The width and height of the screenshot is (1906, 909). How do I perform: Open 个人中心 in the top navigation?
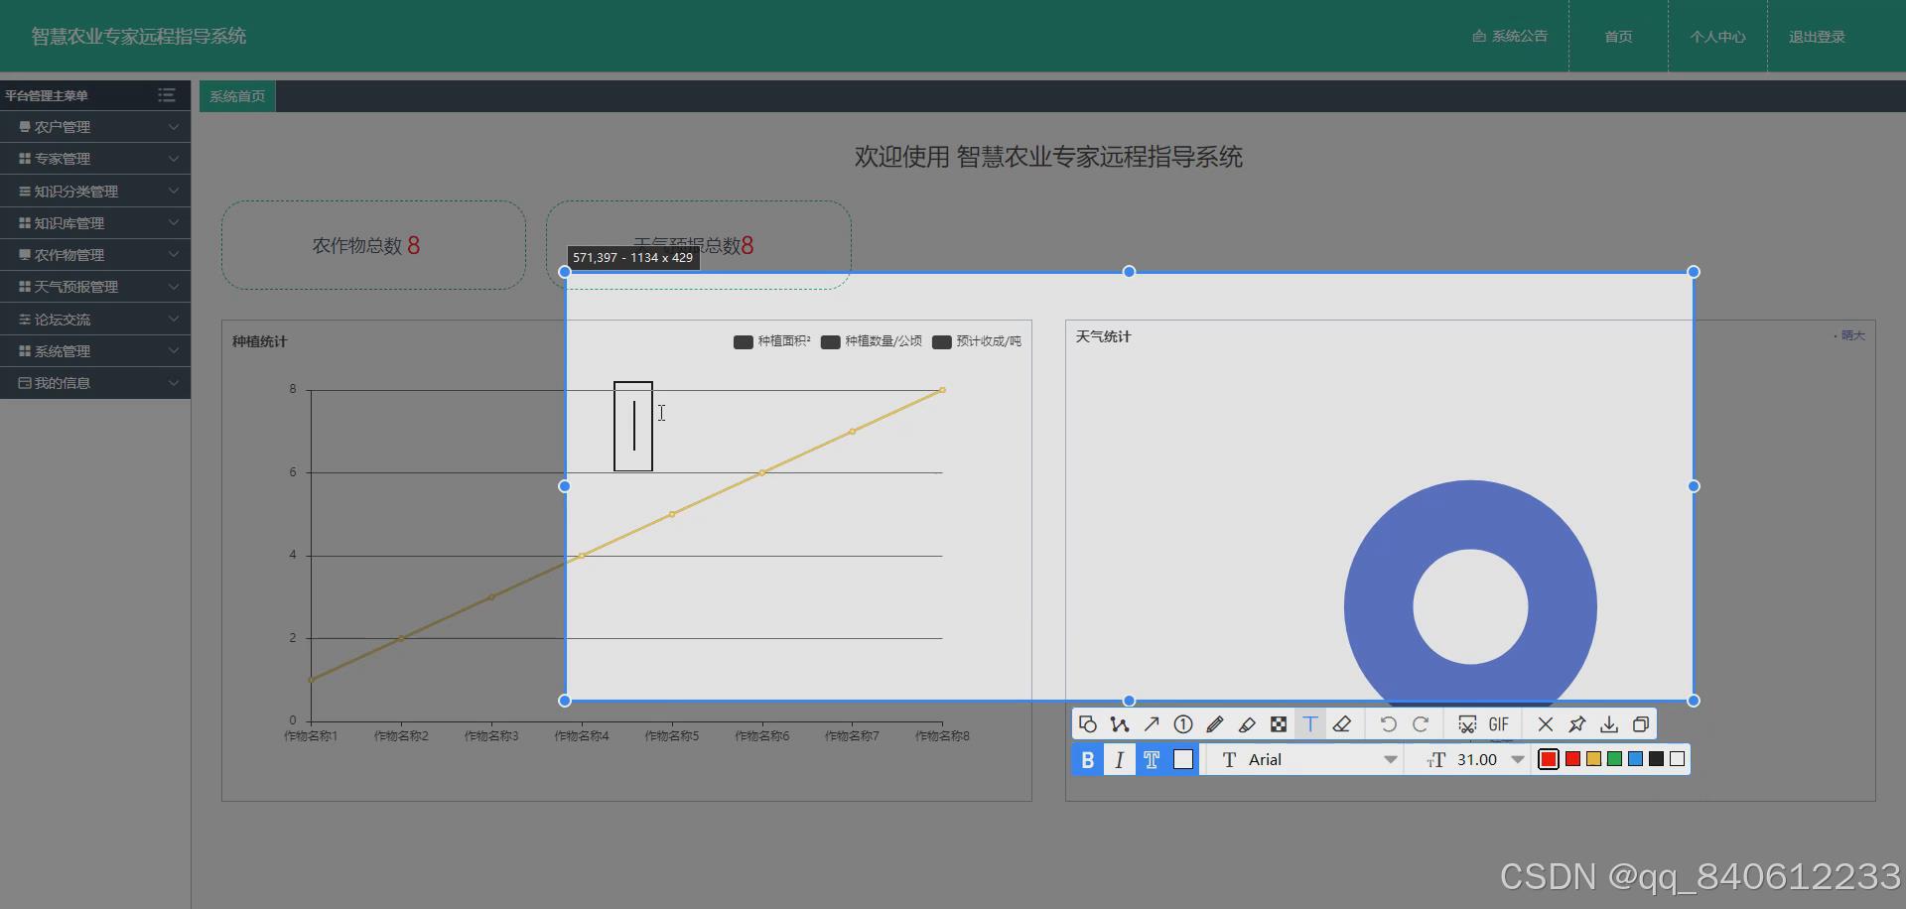click(x=1717, y=37)
